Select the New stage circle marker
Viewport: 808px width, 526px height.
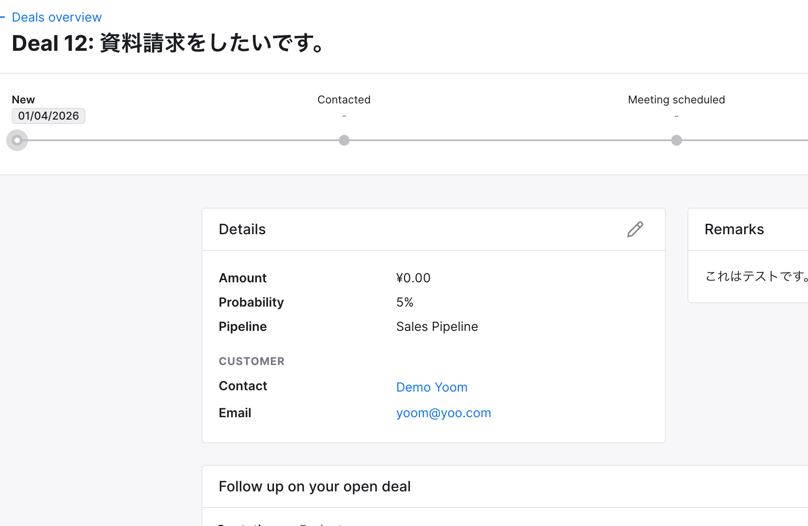pyautogui.click(x=17, y=140)
